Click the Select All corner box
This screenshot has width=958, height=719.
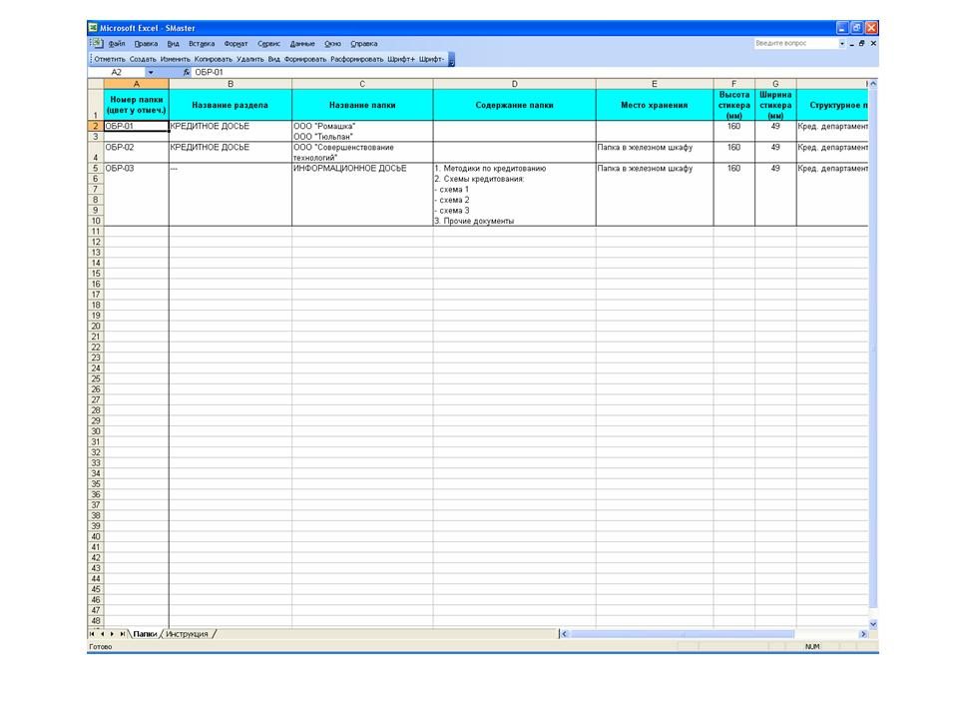tap(96, 84)
